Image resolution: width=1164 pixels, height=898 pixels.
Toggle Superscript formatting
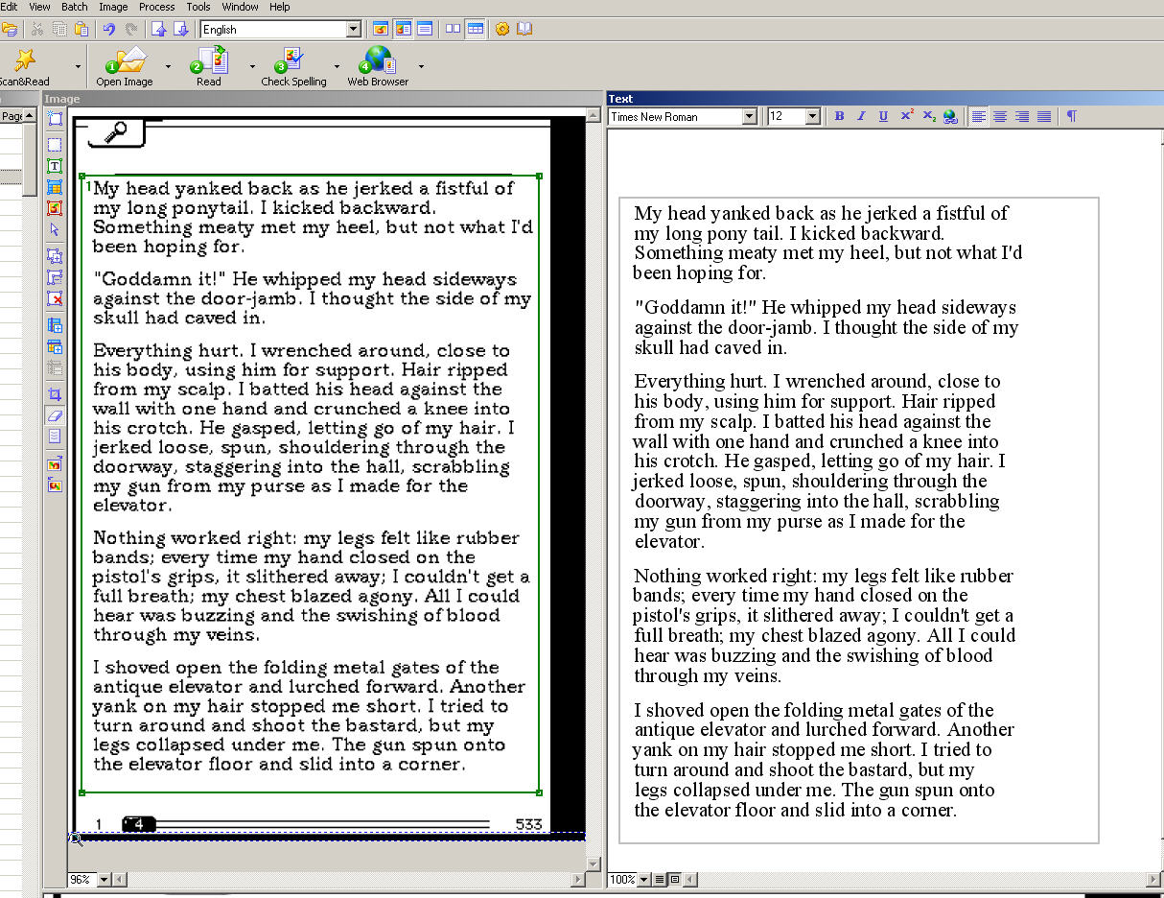click(906, 116)
